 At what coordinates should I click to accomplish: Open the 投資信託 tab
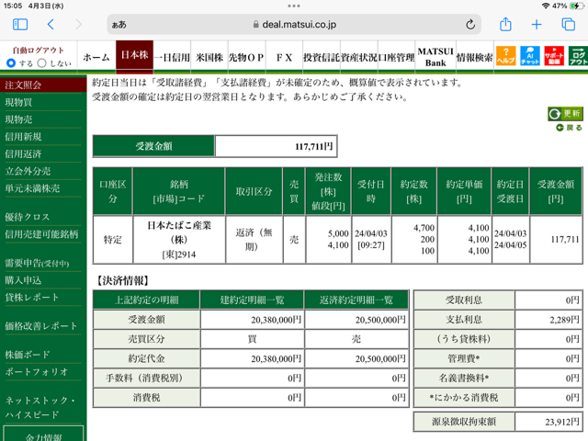pyautogui.click(x=322, y=57)
